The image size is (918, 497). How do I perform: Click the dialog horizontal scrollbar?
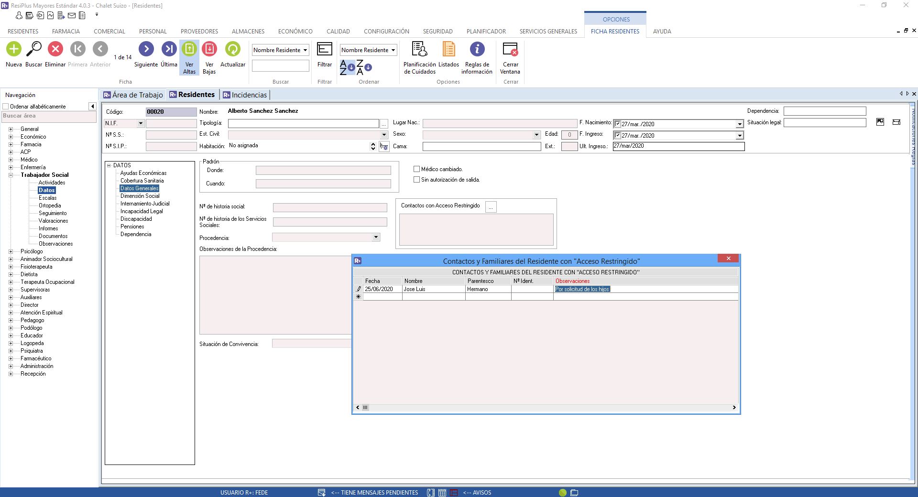click(x=546, y=408)
